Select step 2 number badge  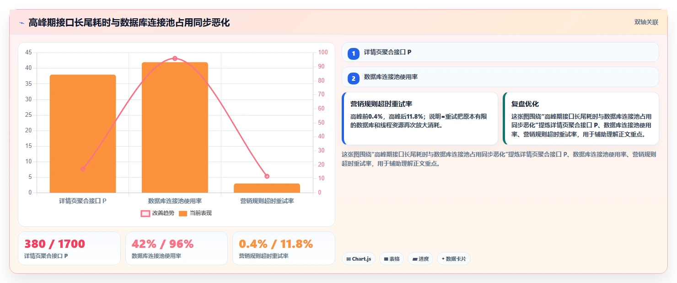354,78
